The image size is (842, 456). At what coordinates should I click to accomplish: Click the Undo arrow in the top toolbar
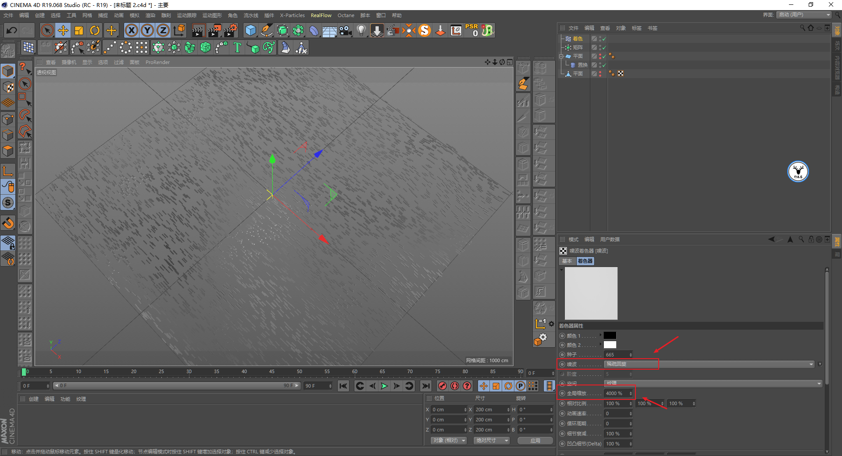[12, 30]
